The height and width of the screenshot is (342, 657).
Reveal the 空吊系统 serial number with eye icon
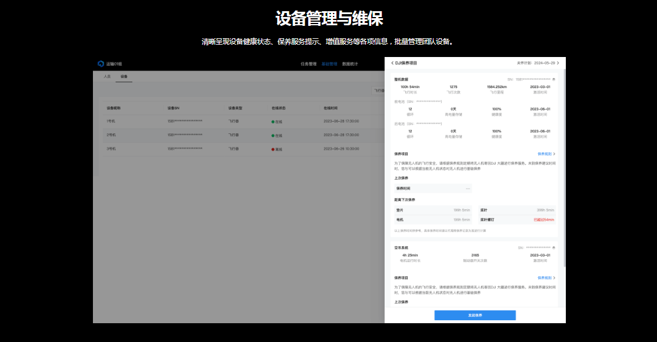(x=553, y=248)
